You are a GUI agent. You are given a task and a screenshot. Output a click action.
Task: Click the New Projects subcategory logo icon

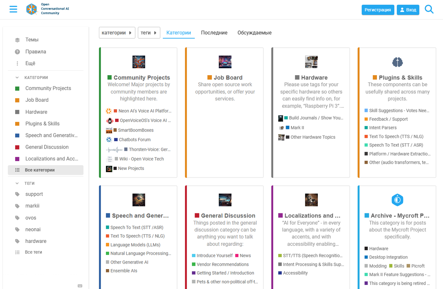(109, 168)
